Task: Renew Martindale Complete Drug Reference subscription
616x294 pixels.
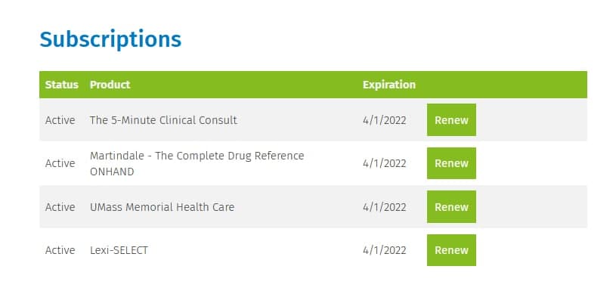Action: [451, 163]
